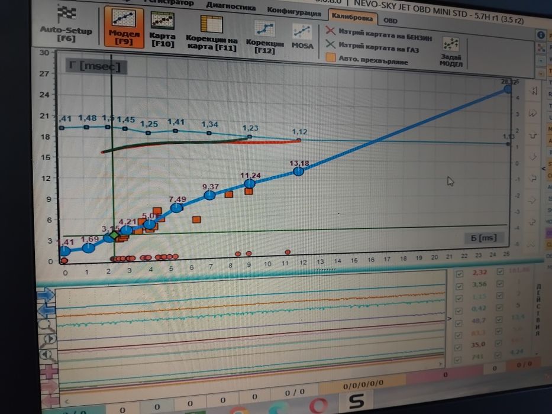Click the Г [msec] axis label
This screenshot has height=414, width=552.
pos(95,66)
